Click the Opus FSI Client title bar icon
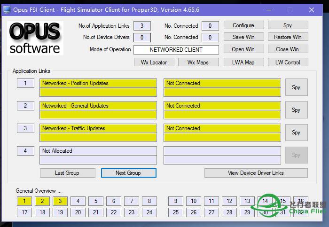329x227 pixels. coord(7,10)
